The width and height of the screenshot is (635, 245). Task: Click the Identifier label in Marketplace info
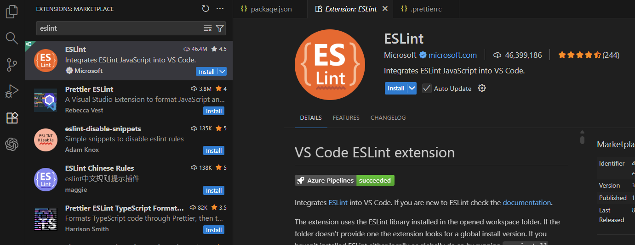click(612, 163)
